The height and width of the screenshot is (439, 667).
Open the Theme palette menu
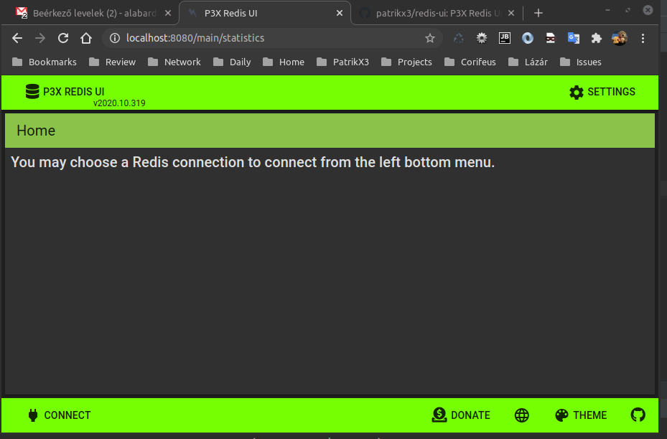pos(581,415)
